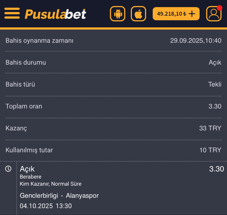Download the Apple iOS app
This screenshot has height=215, width=227.
[x=138, y=14]
